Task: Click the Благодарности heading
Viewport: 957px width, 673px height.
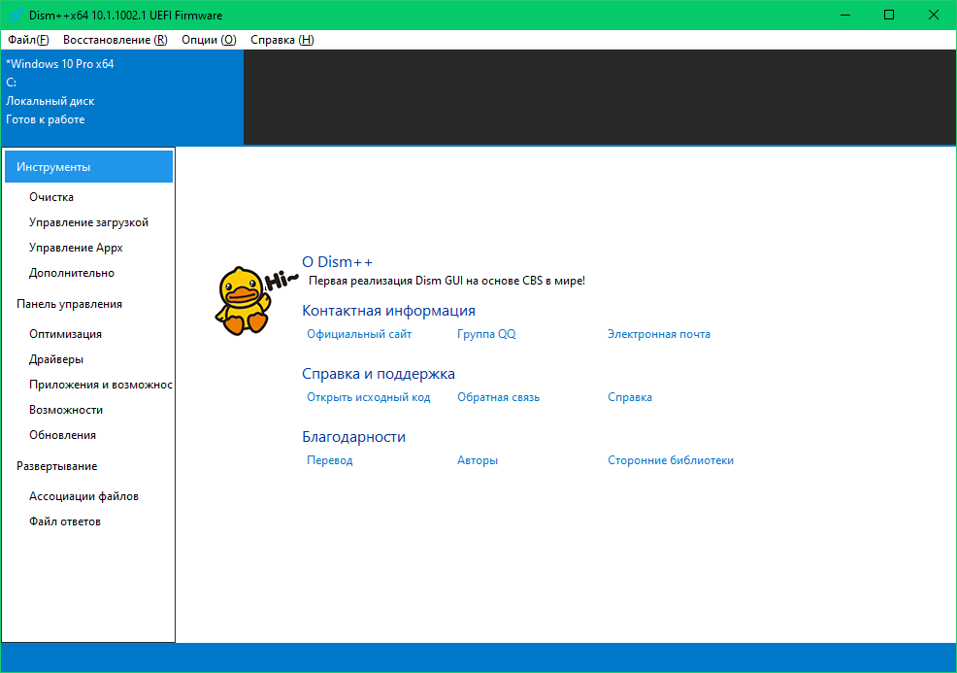Action: (353, 437)
